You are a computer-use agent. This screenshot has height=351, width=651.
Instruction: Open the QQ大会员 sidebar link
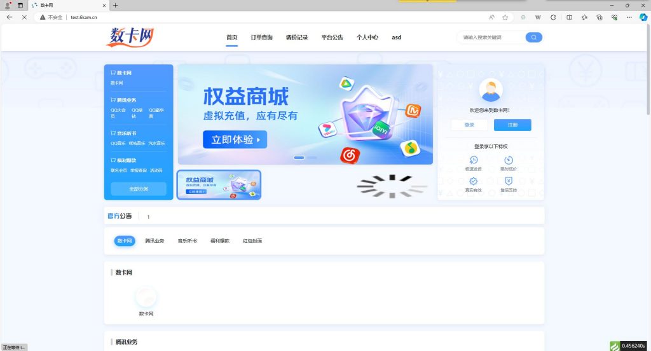pos(118,113)
